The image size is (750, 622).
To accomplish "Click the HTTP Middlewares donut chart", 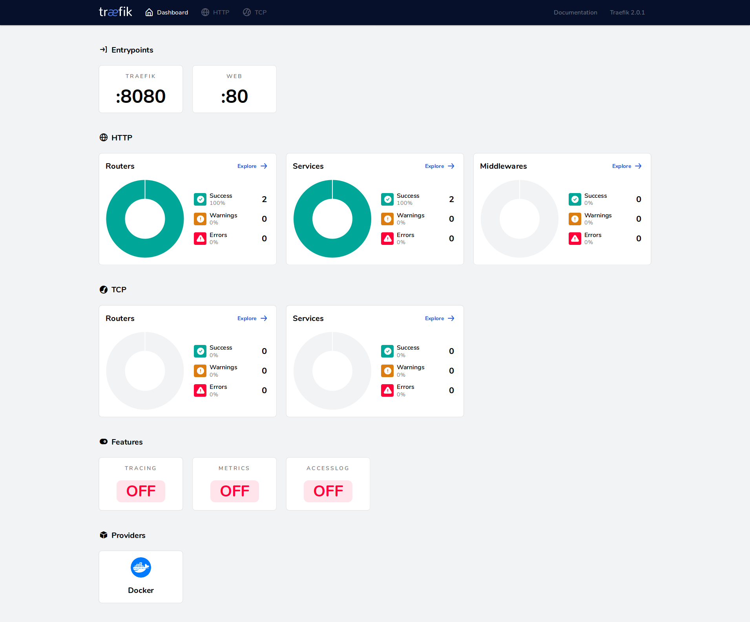I will (x=520, y=219).
